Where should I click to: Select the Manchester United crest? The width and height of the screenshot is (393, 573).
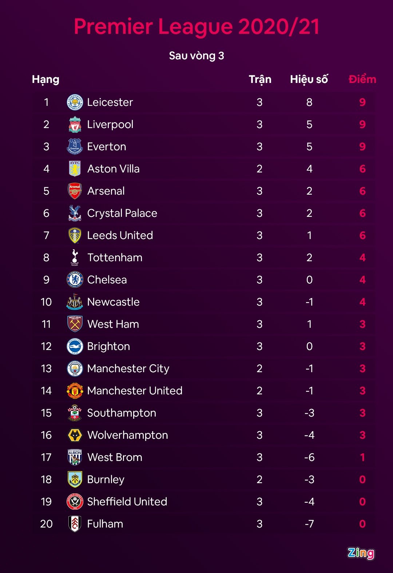click(x=75, y=391)
